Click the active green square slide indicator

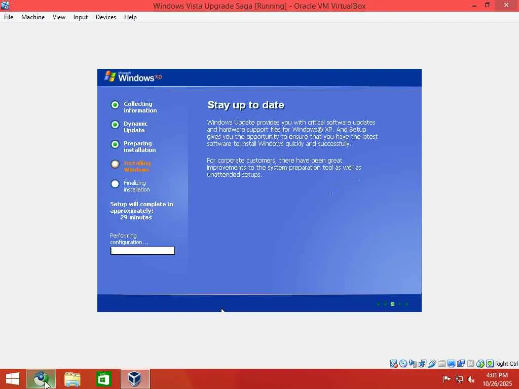(393, 304)
